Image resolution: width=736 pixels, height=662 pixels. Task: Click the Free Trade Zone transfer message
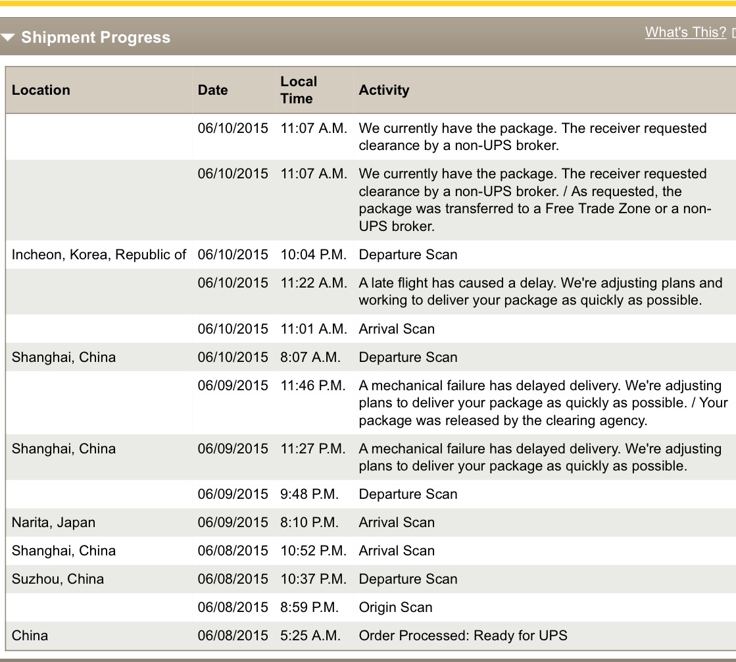pos(535,199)
